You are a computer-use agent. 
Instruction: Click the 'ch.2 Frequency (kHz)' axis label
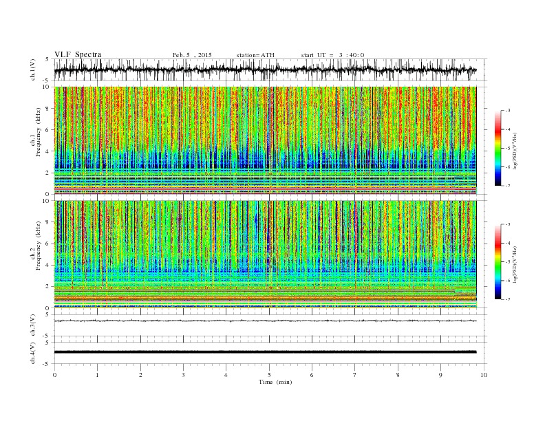coord(36,246)
